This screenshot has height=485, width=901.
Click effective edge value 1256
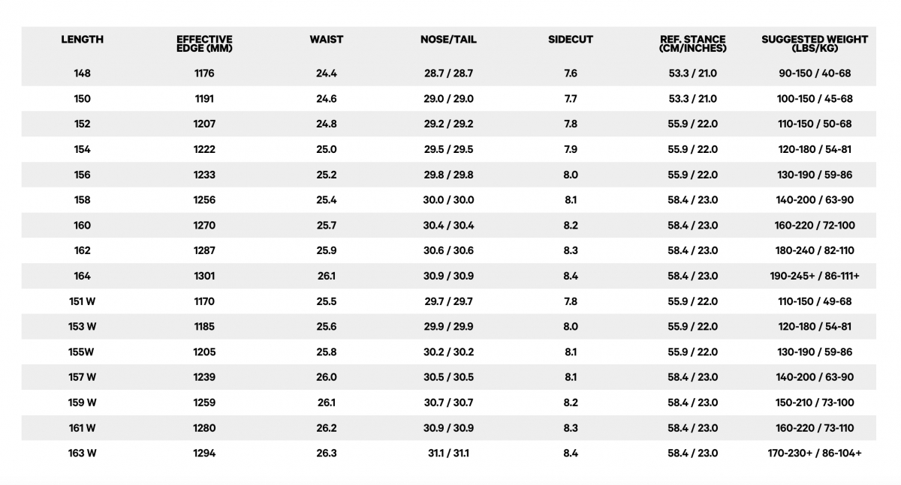204,200
